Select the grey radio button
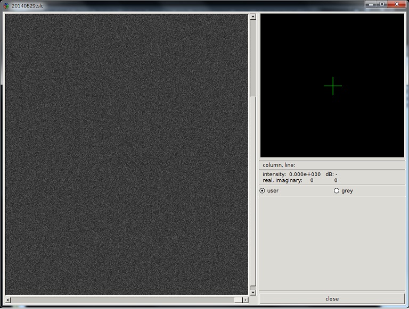 click(x=337, y=191)
